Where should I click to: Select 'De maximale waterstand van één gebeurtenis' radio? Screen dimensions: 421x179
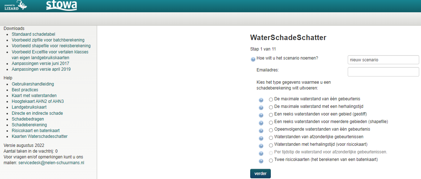click(x=271, y=100)
